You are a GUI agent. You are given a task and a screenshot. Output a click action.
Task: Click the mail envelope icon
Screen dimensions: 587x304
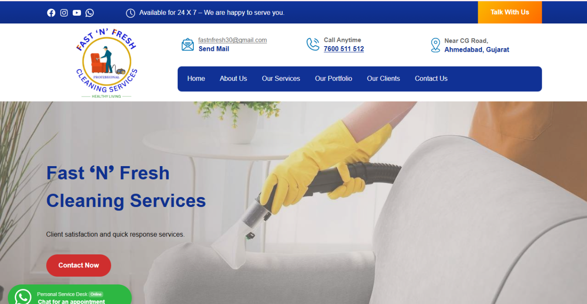tap(188, 44)
